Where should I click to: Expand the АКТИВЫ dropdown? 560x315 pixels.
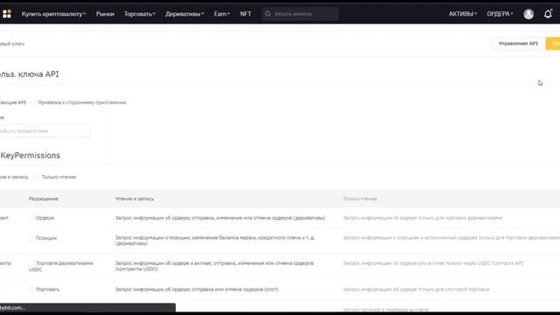(x=463, y=14)
